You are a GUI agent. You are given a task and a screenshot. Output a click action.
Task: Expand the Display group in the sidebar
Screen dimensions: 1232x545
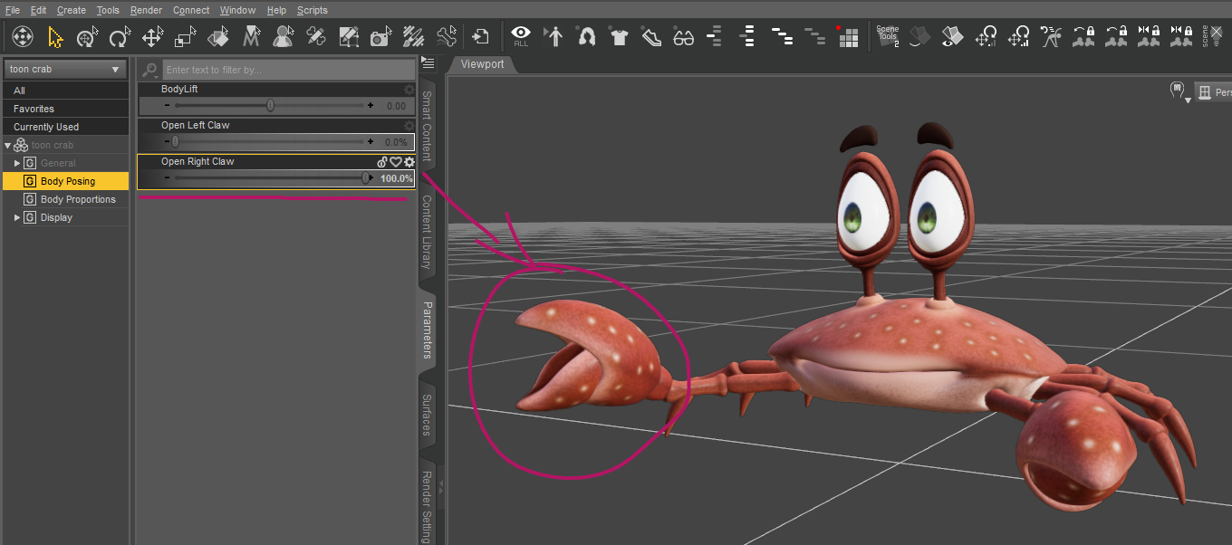[16, 216]
